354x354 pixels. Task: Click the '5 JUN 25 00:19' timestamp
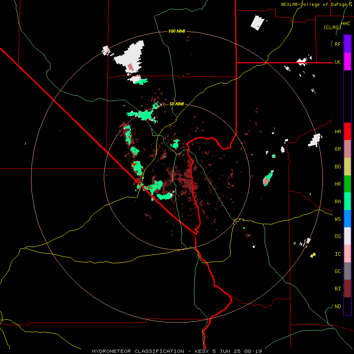click(x=237, y=351)
